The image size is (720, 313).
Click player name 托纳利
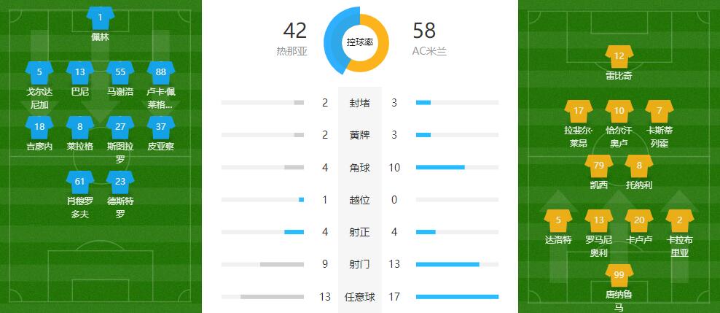(639, 185)
